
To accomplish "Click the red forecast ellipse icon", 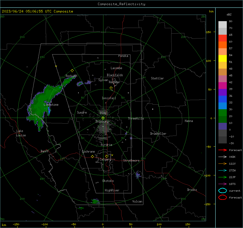I will 222,197.
